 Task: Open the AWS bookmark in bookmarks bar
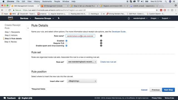coord(13,14)
